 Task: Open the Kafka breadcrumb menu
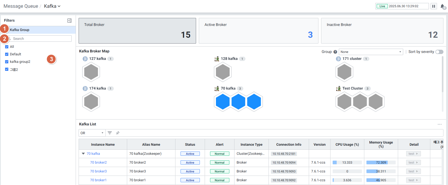(x=52, y=6)
